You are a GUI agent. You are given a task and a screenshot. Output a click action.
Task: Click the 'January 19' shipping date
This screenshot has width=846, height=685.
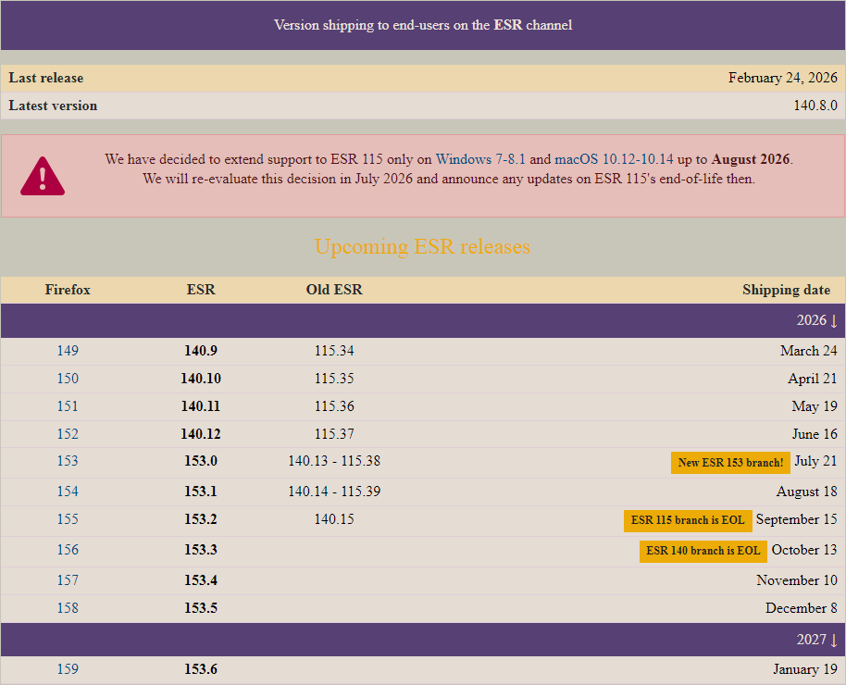tap(804, 669)
